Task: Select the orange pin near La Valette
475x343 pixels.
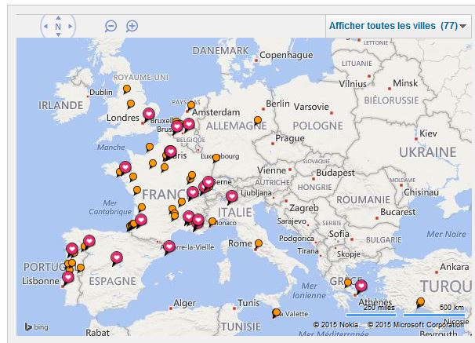Action: point(276,312)
